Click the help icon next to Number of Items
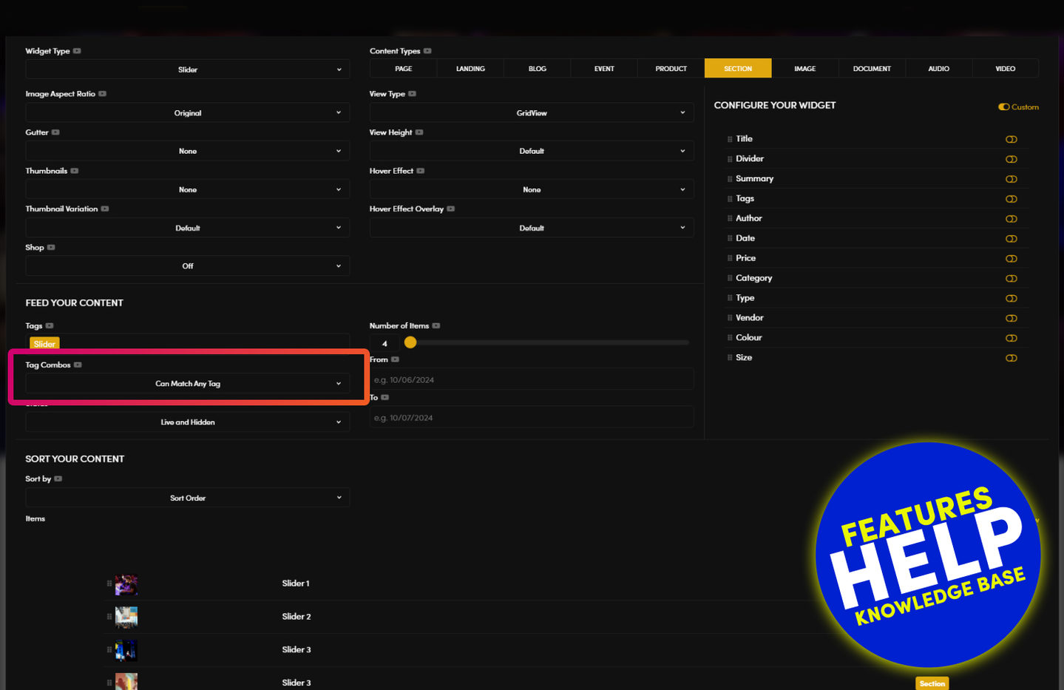 [436, 325]
